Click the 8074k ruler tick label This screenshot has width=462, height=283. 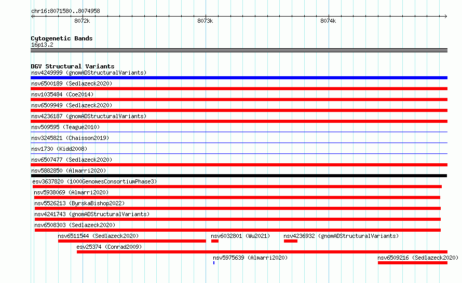click(328, 21)
